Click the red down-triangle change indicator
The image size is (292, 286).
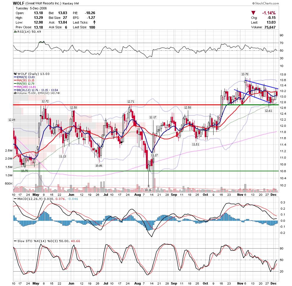[253, 13]
